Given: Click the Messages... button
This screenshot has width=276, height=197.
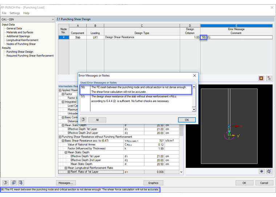Looking at the screenshot, I should pos(66,183).
